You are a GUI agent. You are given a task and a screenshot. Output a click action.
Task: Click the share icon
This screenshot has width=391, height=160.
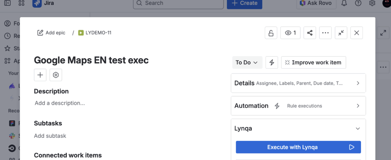click(x=310, y=33)
